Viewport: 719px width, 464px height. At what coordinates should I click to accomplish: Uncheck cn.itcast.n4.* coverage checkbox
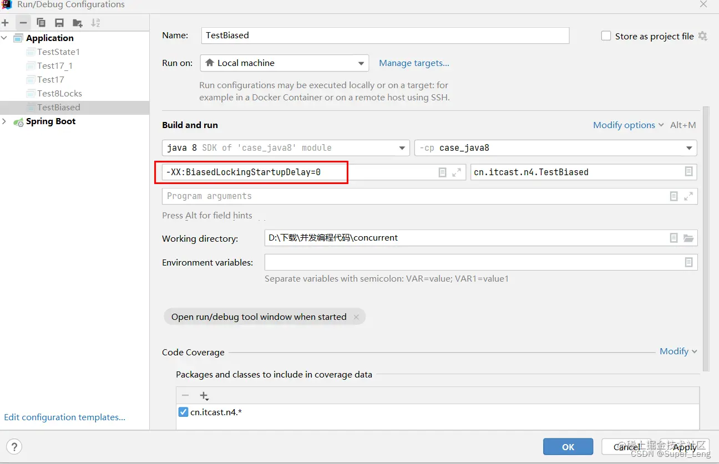tap(183, 412)
